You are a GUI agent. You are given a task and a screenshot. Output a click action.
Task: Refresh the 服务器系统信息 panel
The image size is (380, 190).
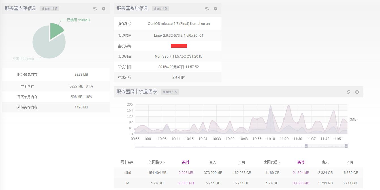tap(207, 9)
